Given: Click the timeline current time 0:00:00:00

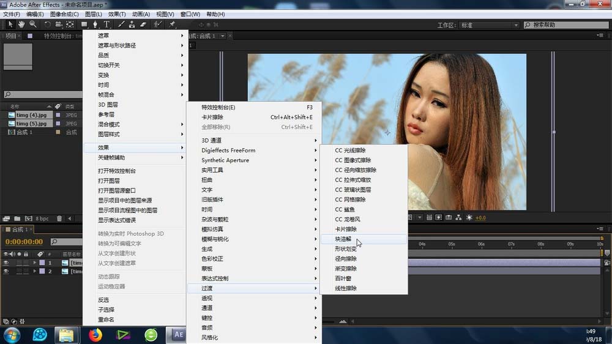Looking at the screenshot, I should pyautogui.click(x=24, y=242).
